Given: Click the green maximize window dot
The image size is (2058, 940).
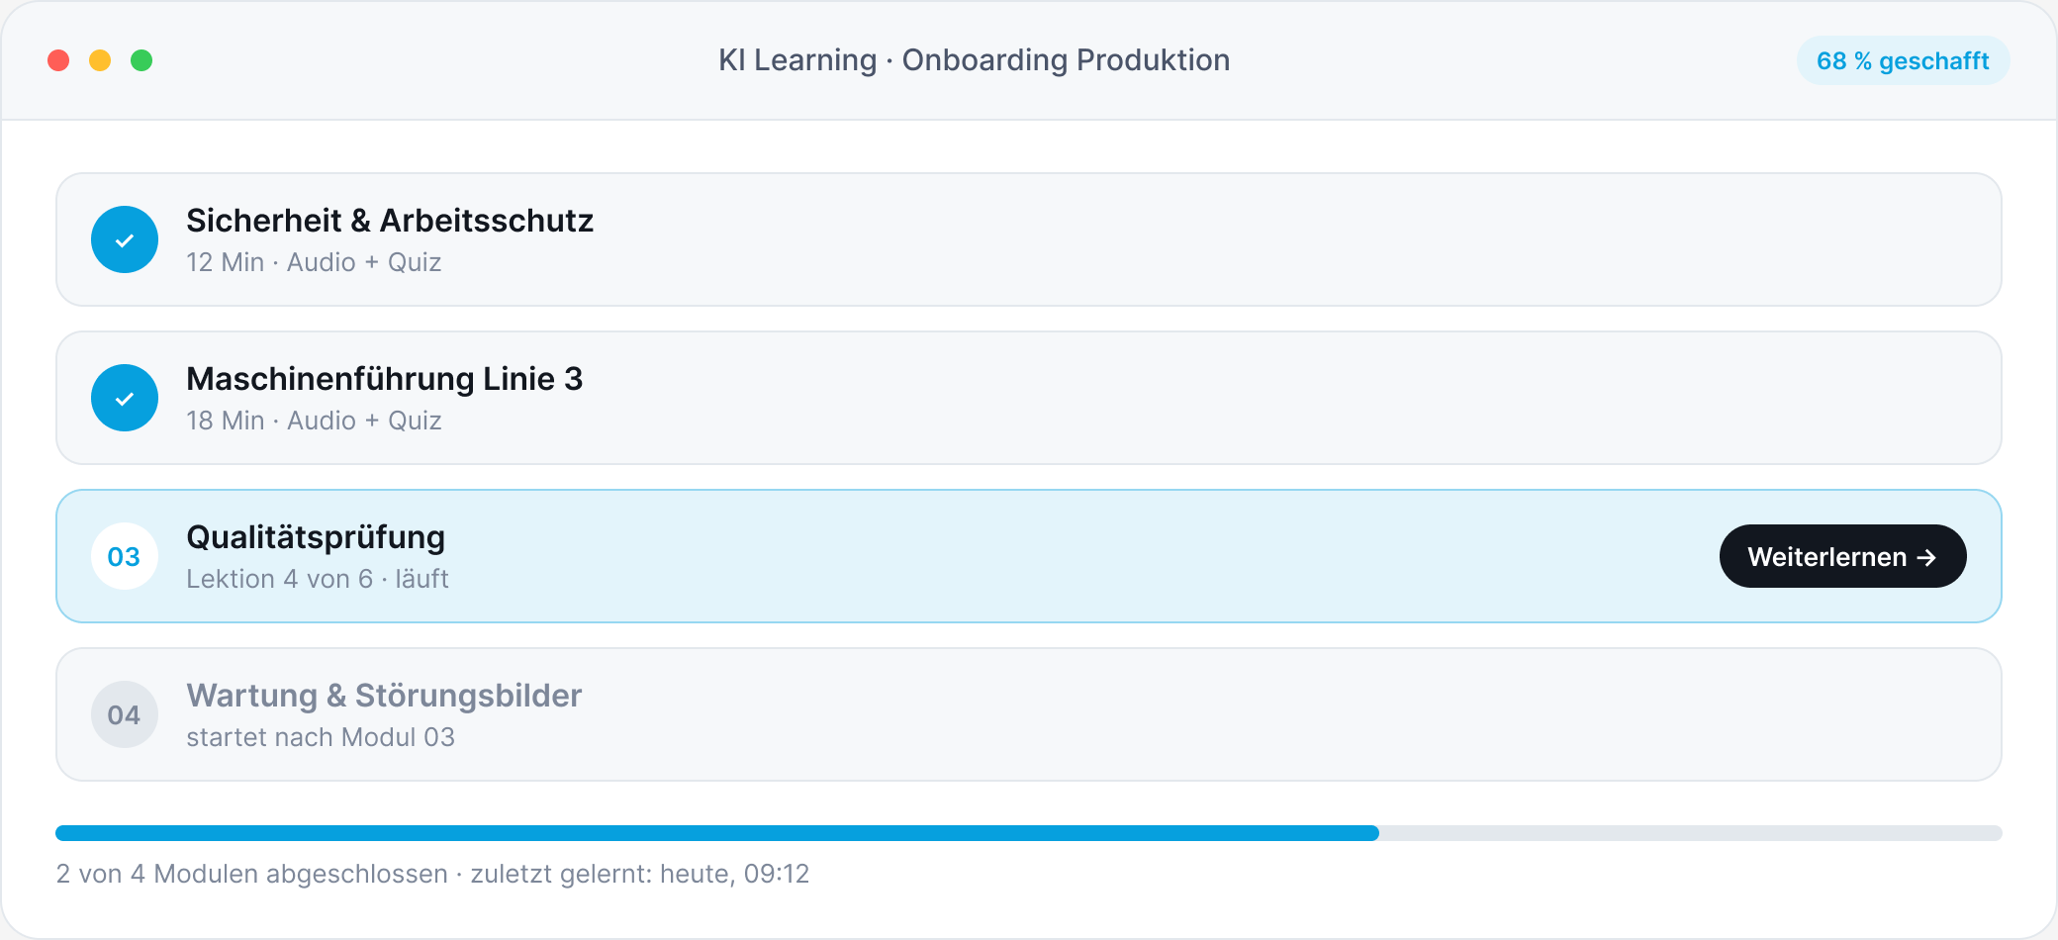Looking at the screenshot, I should (x=141, y=60).
